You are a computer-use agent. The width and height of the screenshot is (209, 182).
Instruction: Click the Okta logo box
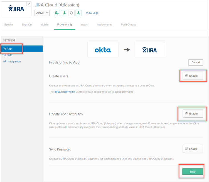(103, 50)
